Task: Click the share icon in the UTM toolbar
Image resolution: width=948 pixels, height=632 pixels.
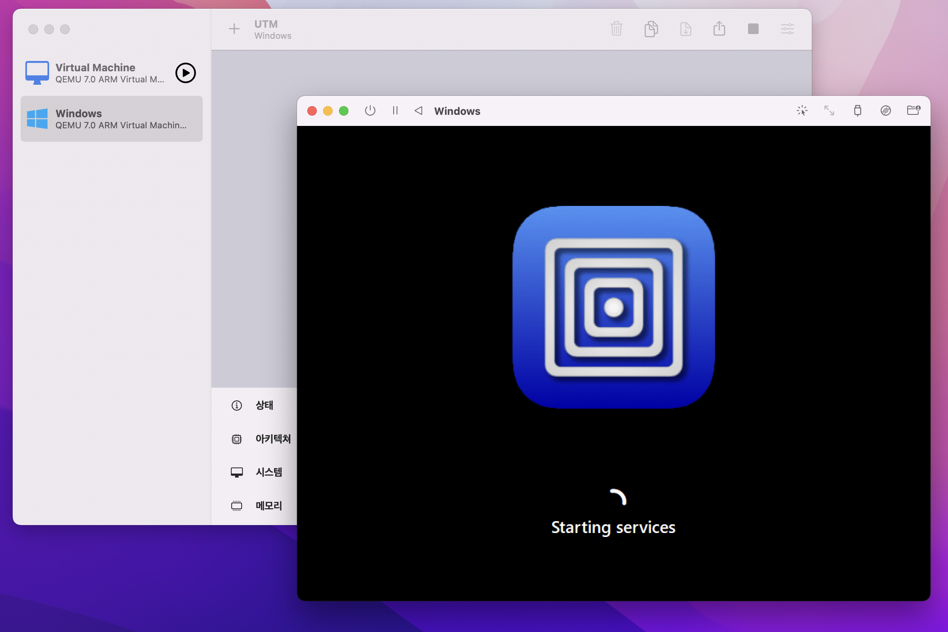Action: (719, 29)
